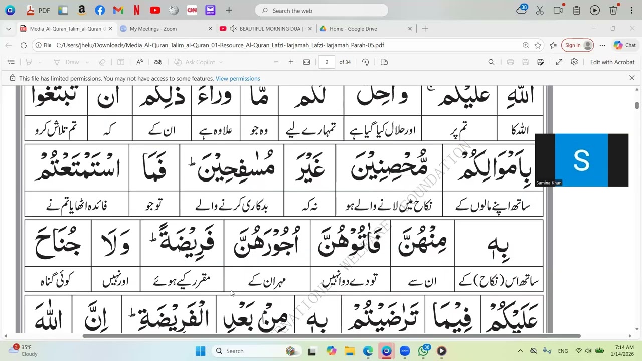This screenshot has width=642, height=361.
Task: Open the Translate tool
Action: click(158, 62)
